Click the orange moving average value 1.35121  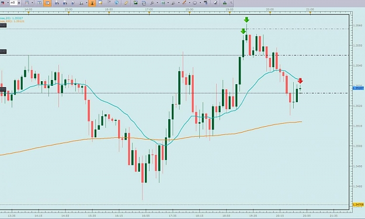coord(19,21)
